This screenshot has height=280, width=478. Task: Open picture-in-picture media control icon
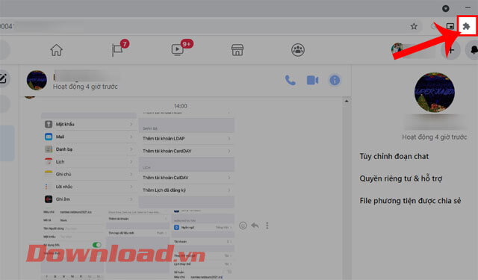tap(450, 27)
